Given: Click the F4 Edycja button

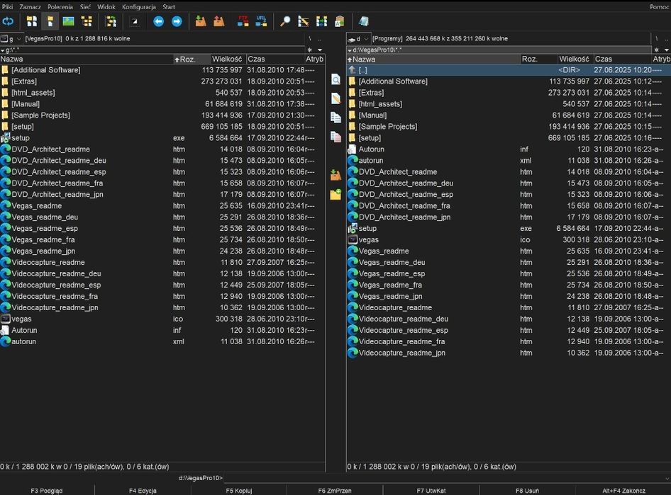Looking at the screenshot, I should point(143,491).
